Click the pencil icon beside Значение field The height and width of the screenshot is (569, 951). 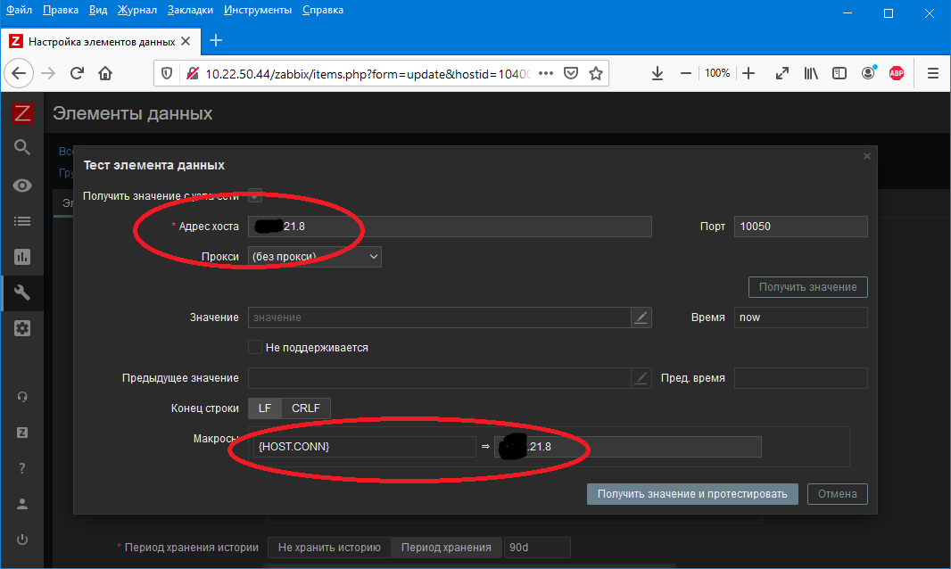coord(641,317)
